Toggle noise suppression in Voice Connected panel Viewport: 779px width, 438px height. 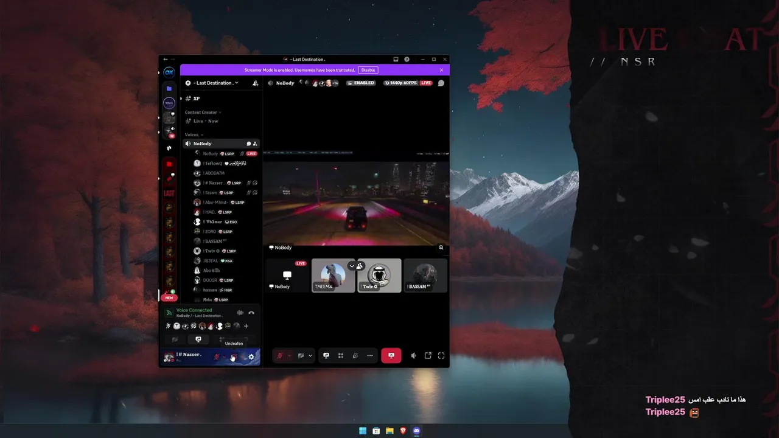(240, 313)
